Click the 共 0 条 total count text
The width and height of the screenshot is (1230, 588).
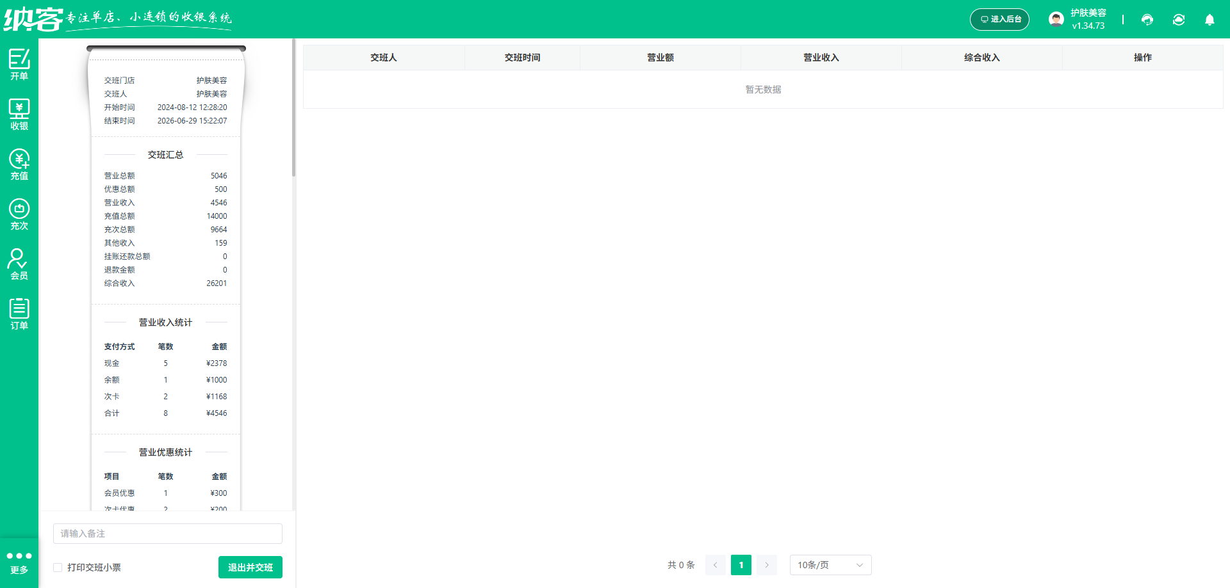coord(681,565)
